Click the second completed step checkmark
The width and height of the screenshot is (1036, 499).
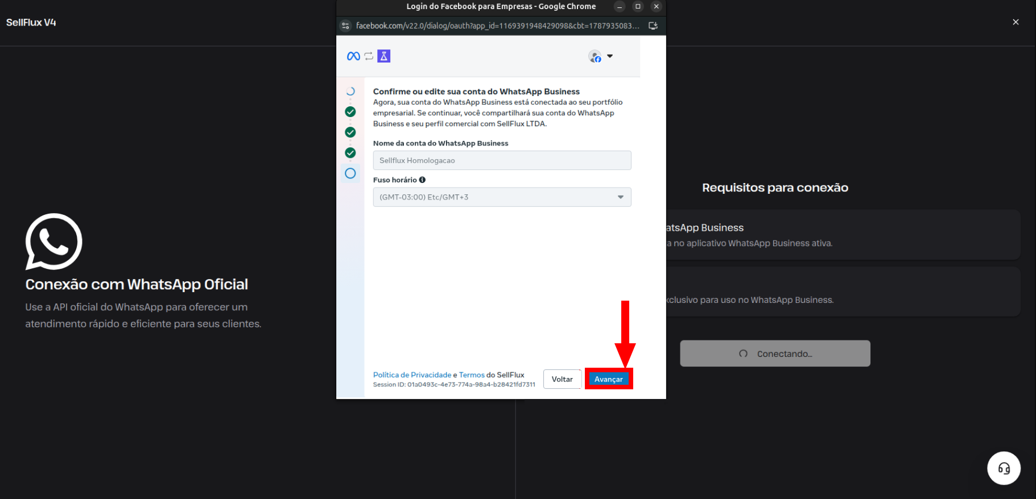[350, 132]
